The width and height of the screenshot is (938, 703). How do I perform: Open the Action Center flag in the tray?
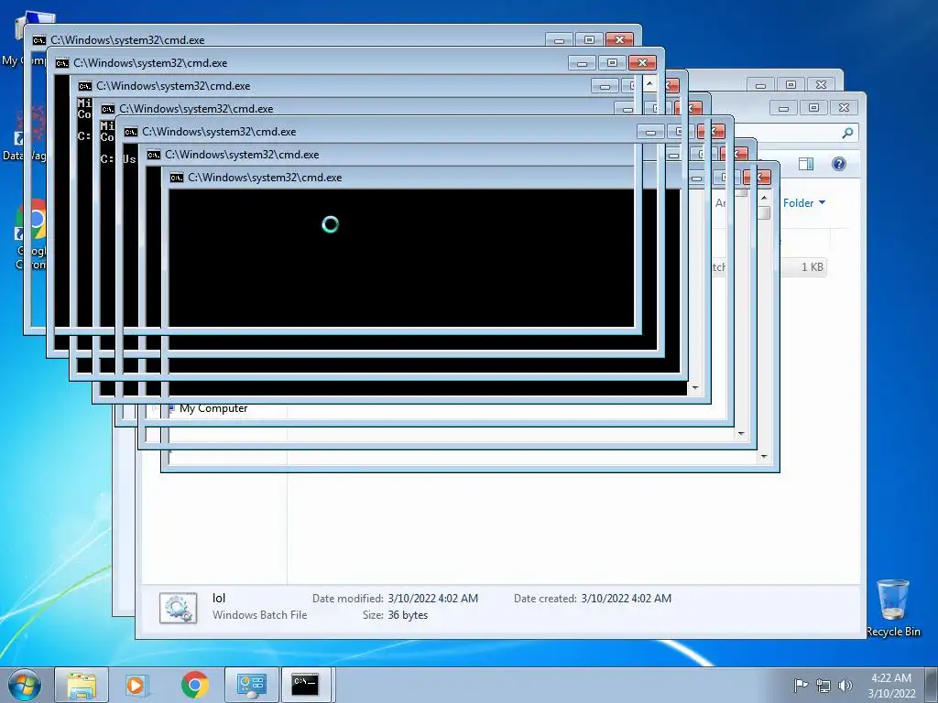(800, 685)
